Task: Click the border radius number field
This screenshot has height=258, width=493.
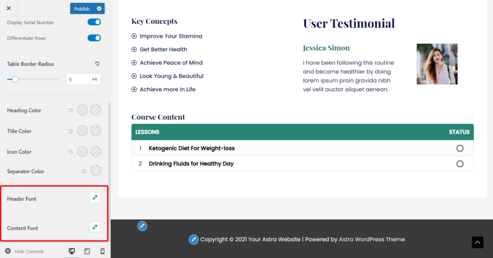Action: (x=77, y=79)
